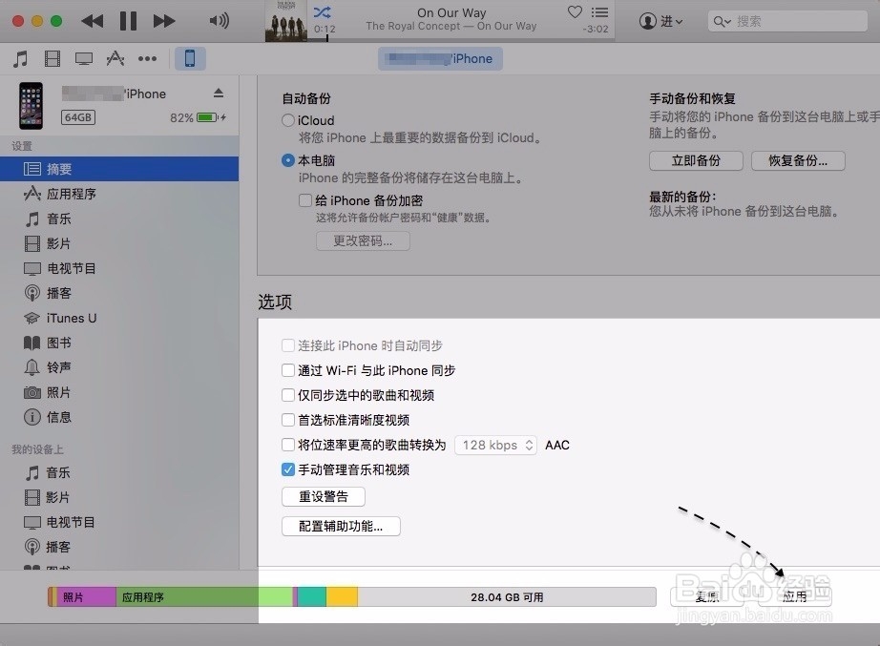Toggle 连接此 iPhone 时自动同步 checkbox
The height and width of the screenshot is (646, 880).
(288, 345)
